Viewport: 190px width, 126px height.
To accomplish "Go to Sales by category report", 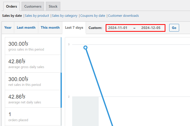I will 65,16.
